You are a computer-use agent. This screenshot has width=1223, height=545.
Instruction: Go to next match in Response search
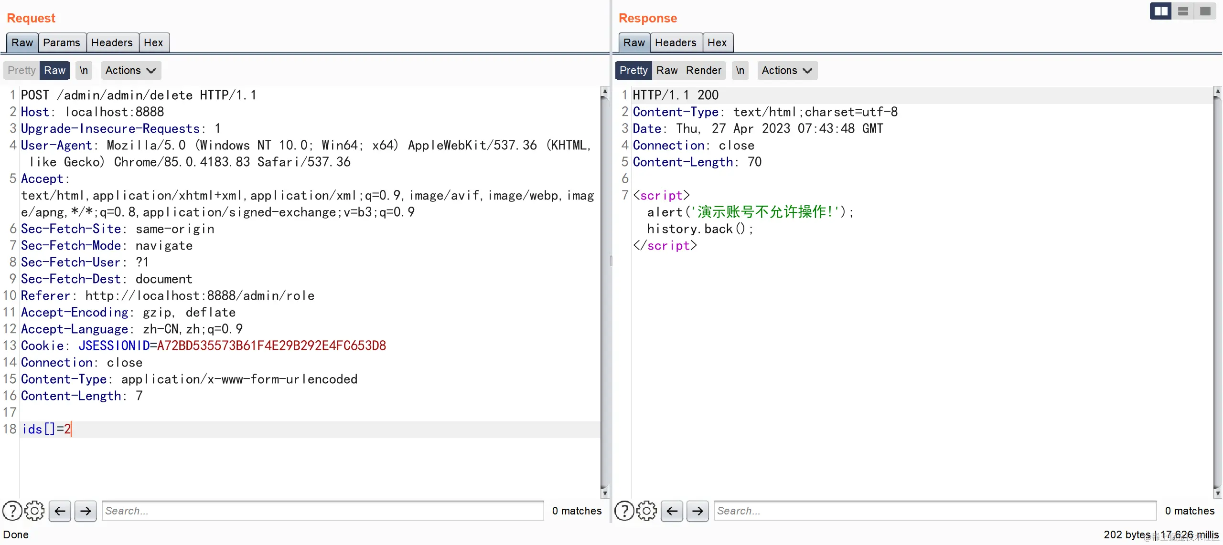[697, 511]
